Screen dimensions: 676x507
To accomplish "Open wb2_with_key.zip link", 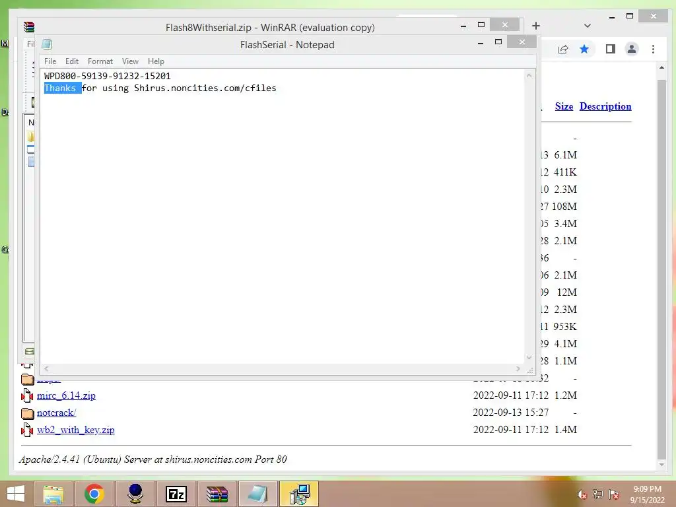I will (75, 430).
